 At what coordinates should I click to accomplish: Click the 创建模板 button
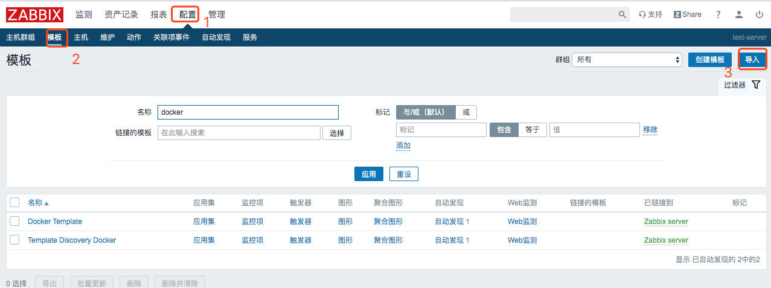click(x=710, y=60)
